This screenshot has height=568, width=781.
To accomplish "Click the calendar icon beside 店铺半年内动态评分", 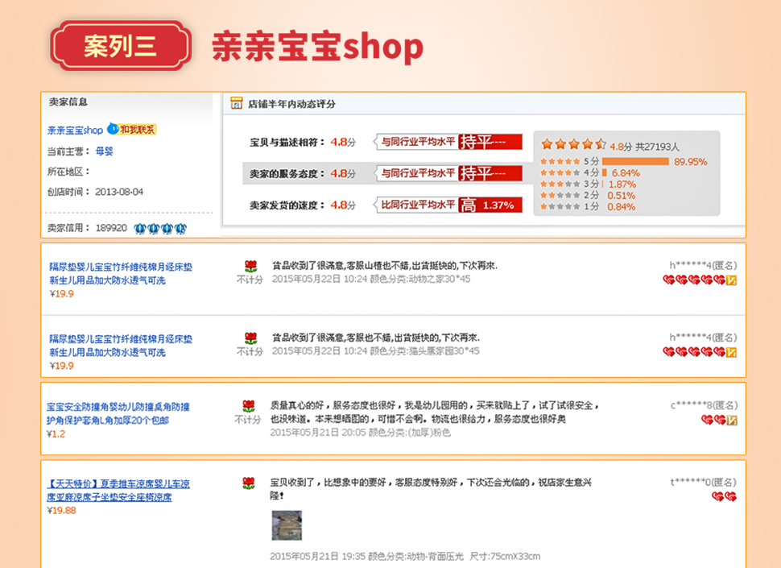I will [x=236, y=103].
